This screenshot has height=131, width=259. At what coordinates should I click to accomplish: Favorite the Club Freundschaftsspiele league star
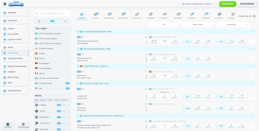coord(78,32)
